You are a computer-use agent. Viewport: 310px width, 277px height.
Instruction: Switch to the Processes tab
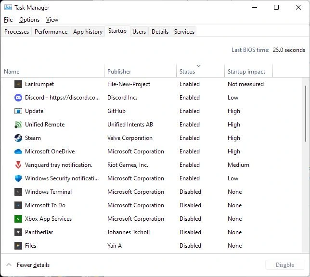[16, 32]
